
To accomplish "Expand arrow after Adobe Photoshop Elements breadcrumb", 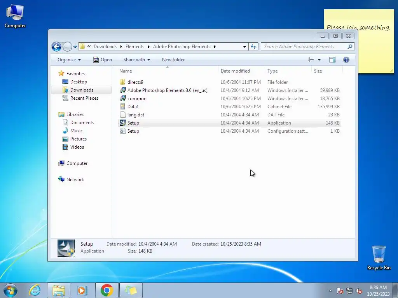I will click(x=215, y=47).
